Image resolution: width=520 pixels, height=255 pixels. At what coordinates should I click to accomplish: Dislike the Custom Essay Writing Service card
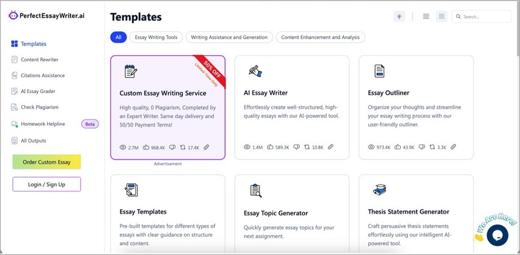[172, 147]
